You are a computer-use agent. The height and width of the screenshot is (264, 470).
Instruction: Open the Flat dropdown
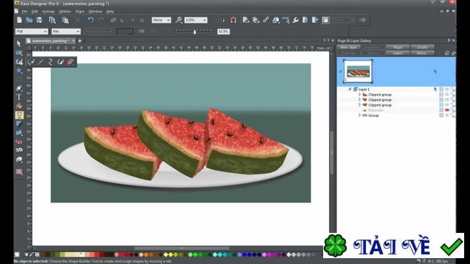click(31, 31)
